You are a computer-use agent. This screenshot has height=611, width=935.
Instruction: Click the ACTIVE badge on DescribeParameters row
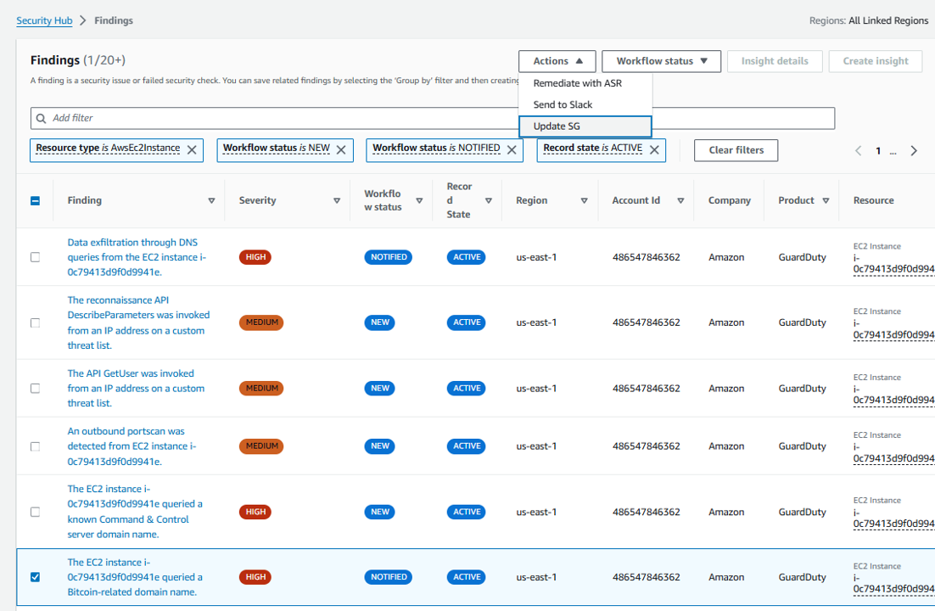[x=467, y=322]
